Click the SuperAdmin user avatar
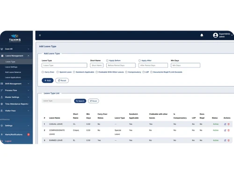The width and height of the screenshot is (234, 175). coord(215,35)
